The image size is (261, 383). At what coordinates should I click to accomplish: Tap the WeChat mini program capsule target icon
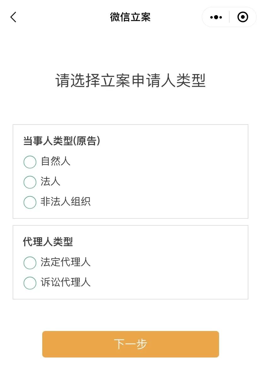tap(243, 17)
